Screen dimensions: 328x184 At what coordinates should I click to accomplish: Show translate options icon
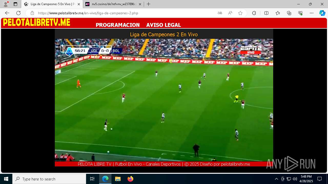coord(220,13)
